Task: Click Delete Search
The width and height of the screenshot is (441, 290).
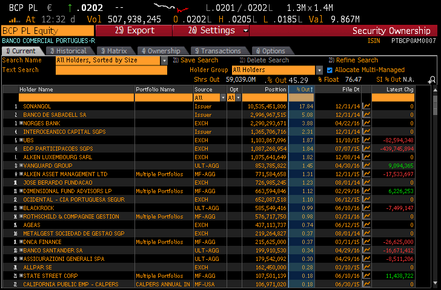Action: tap(264, 60)
